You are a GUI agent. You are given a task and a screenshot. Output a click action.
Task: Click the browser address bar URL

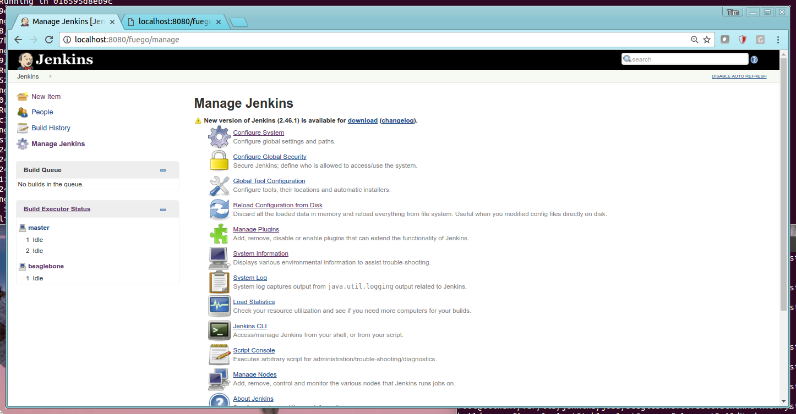(127, 40)
